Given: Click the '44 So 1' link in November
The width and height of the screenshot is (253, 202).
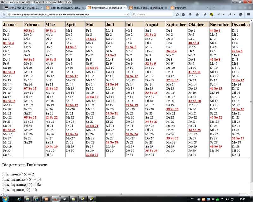Looking at the screenshot, I should 215,30.
